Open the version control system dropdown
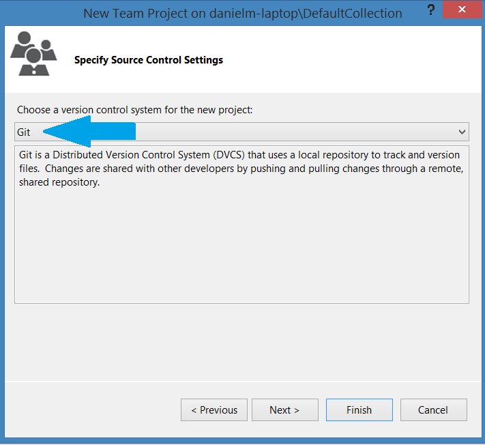The height and width of the screenshot is (445, 485). click(241, 132)
